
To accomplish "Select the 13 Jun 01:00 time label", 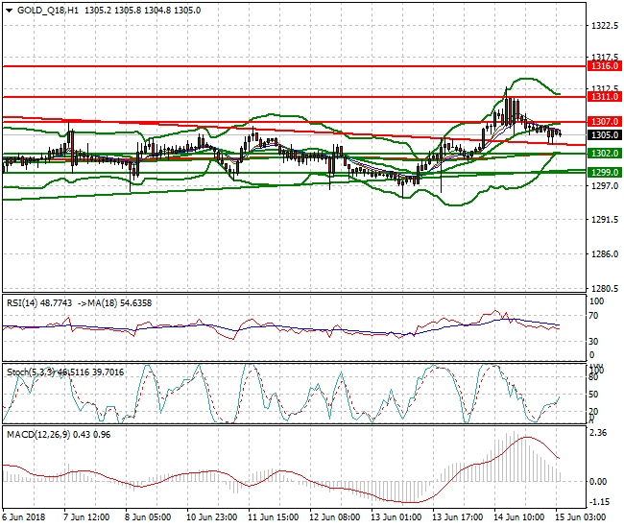I will click(396, 517).
